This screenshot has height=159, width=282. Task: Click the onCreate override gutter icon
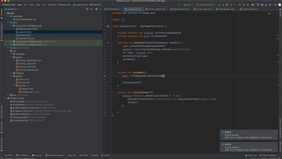(108, 43)
